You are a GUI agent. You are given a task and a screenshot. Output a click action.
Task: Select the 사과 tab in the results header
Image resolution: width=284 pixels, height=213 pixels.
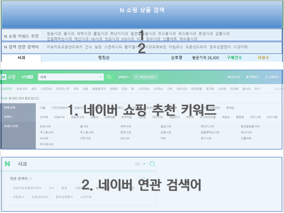21,58
